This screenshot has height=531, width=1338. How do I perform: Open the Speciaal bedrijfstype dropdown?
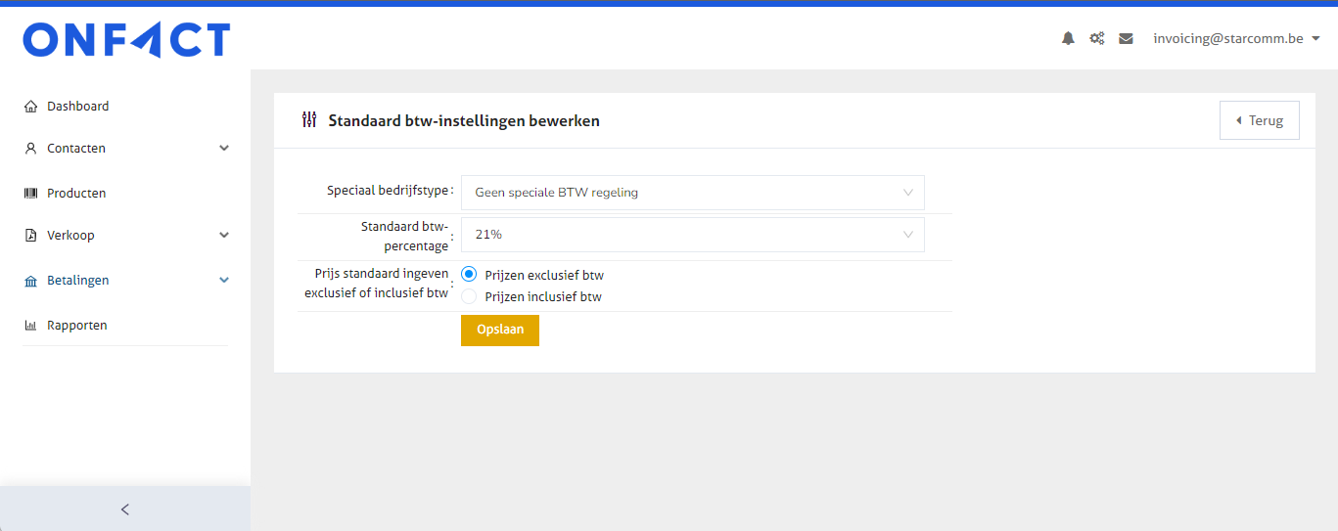692,193
